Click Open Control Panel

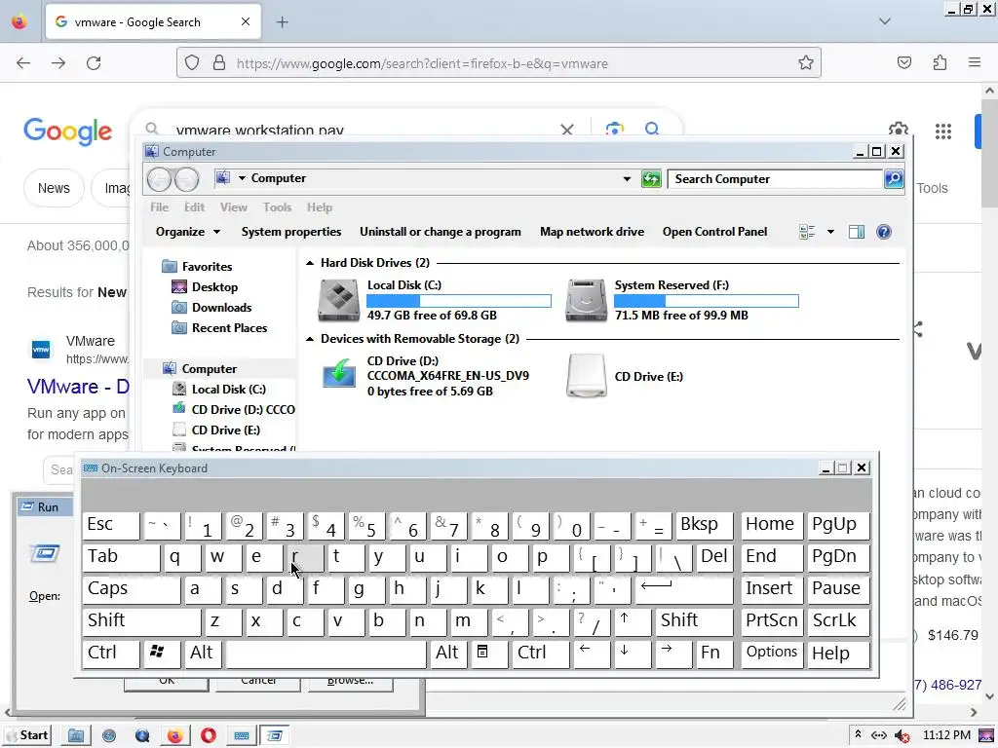tap(714, 232)
